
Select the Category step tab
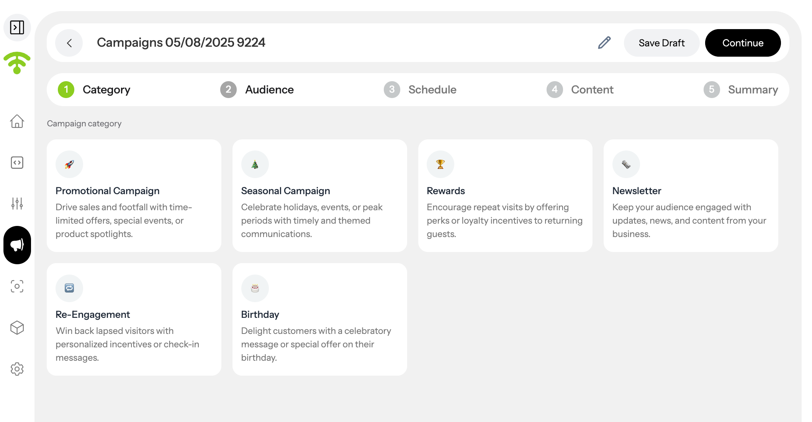tap(94, 90)
